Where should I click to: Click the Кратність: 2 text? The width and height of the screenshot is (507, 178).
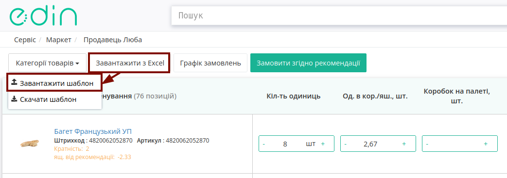click(x=71, y=148)
